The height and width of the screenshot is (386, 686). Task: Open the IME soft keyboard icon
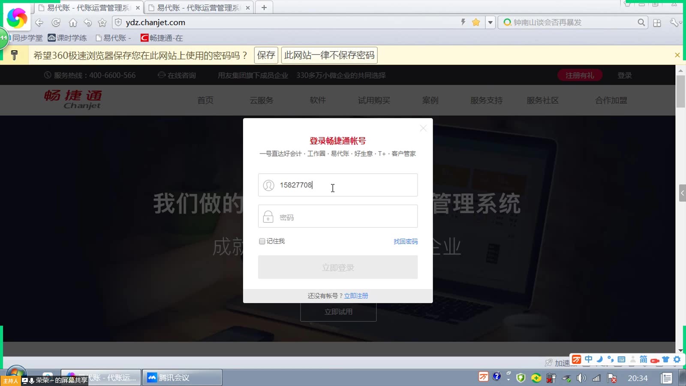click(x=621, y=359)
